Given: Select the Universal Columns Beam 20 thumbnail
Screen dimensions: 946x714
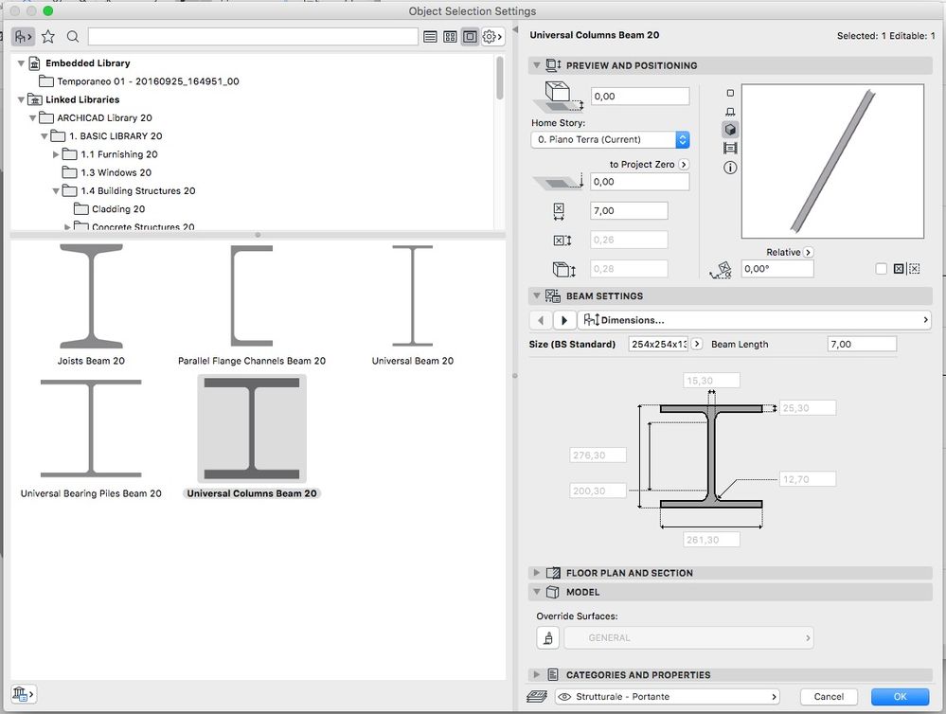Looking at the screenshot, I should tap(252, 429).
